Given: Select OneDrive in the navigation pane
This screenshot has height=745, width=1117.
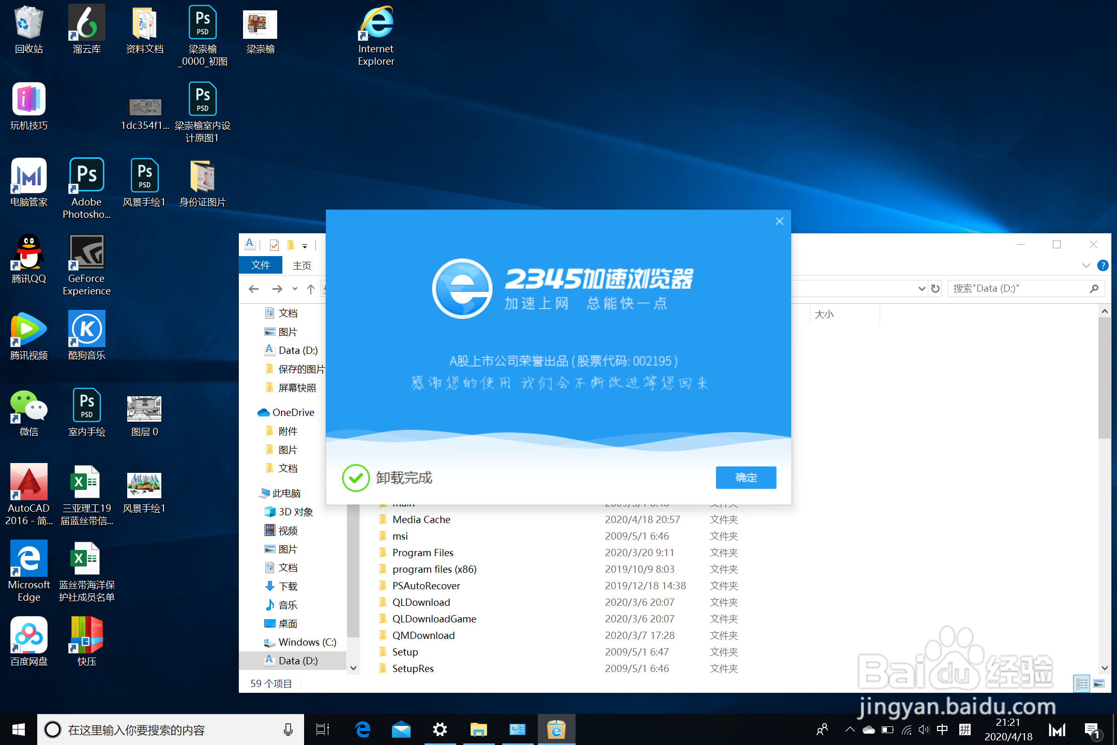Looking at the screenshot, I should pos(293,412).
